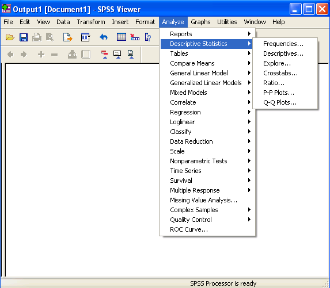
Task: Expand the Mixed Models submenu arrow
Action: click(x=249, y=93)
